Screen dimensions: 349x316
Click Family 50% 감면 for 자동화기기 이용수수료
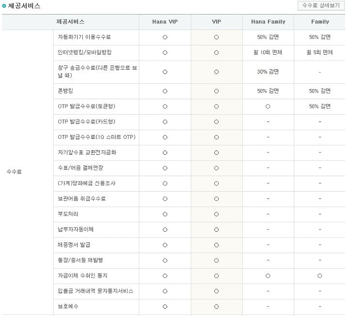point(319,37)
